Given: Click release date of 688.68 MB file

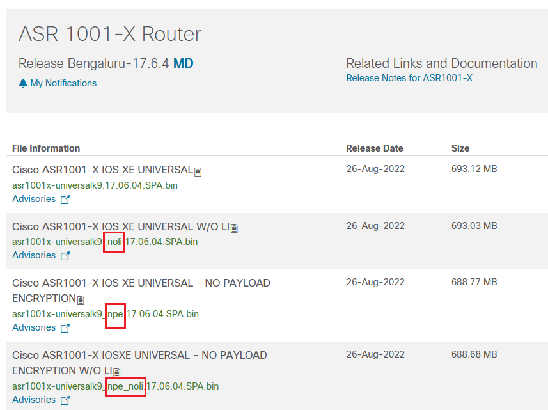Looking at the screenshot, I should click(375, 354).
